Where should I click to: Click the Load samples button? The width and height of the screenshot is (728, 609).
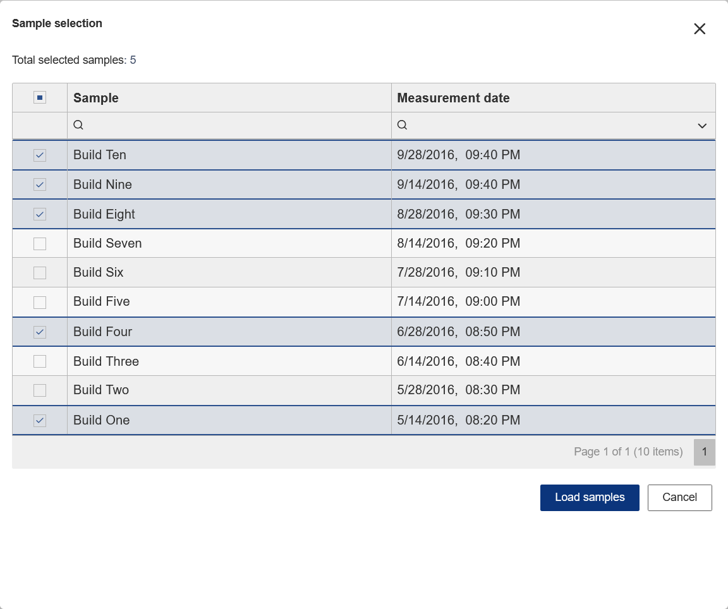pyautogui.click(x=590, y=497)
